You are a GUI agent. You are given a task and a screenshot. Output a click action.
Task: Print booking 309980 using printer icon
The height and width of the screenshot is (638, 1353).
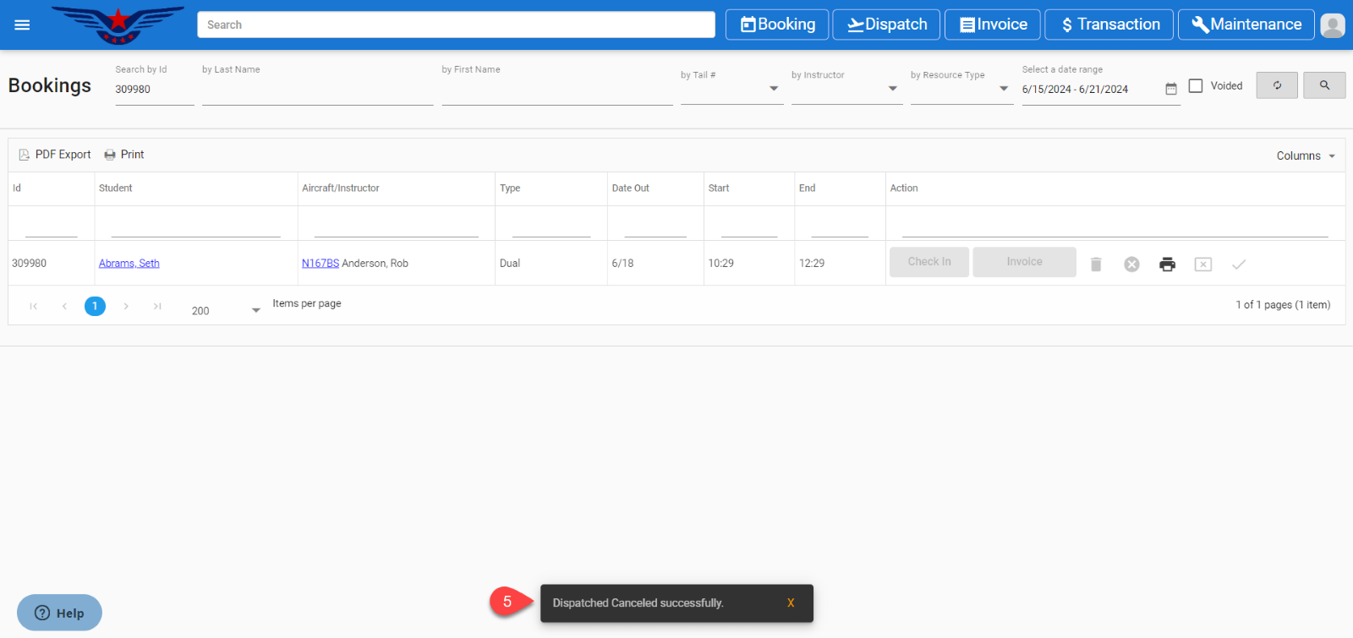[1167, 264]
